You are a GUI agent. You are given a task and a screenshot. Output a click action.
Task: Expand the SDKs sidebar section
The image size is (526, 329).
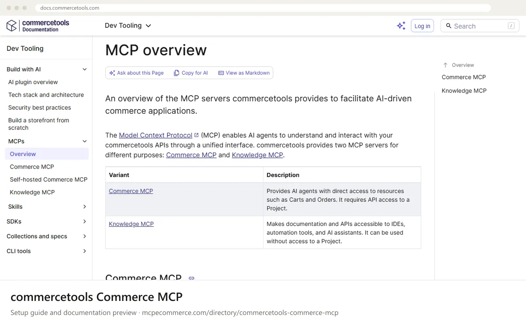coord(85,222)
